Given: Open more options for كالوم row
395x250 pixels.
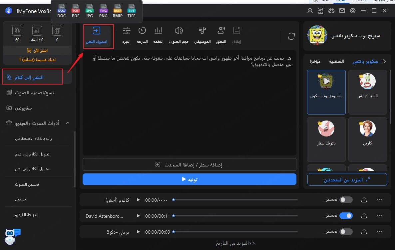Looking at the screenshot, I should pyautogui.click(x=379, y=200).
